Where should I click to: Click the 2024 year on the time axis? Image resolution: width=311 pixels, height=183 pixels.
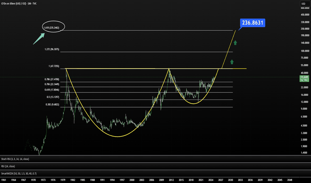[x=211, y=180]
